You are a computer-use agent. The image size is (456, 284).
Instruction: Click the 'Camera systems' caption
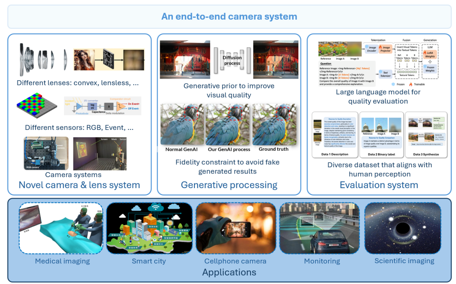click(73, 175)
